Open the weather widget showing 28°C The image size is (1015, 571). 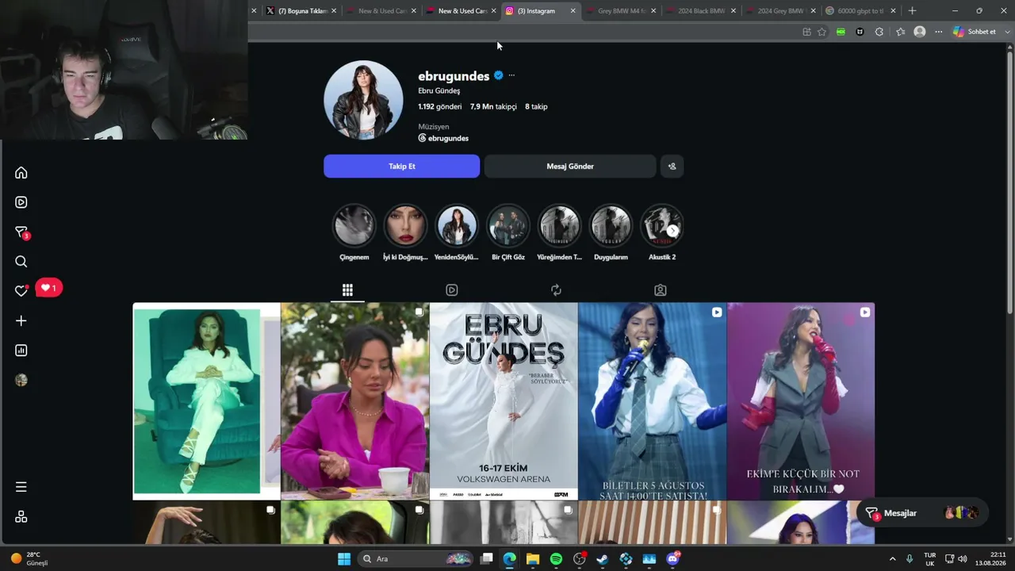pos(29,559)
